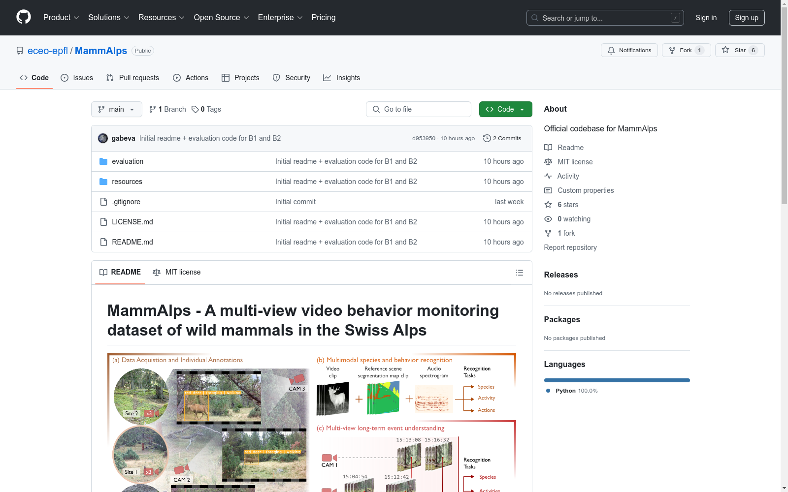Click the Sign up button
Screen dimensions: 788x492
747,18
